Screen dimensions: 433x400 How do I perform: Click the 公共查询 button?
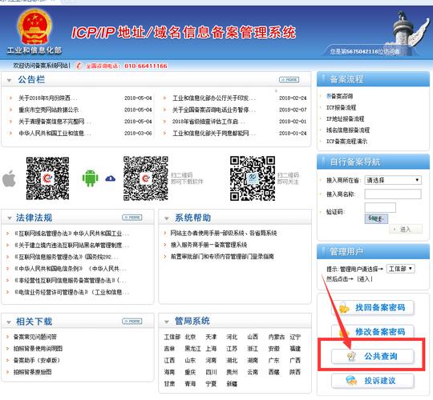tap(373, 357)
